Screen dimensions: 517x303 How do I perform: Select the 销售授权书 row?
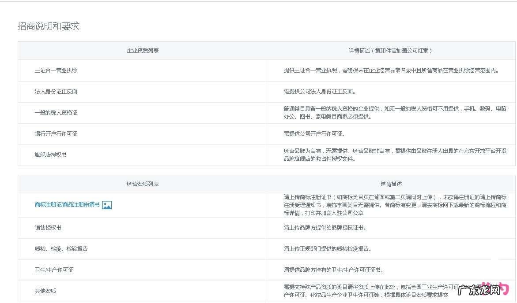pos(46,228)
